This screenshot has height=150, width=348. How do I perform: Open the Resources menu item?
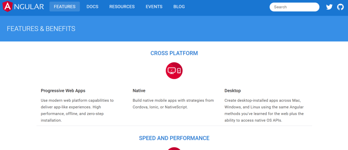click(x=122, y=7)
